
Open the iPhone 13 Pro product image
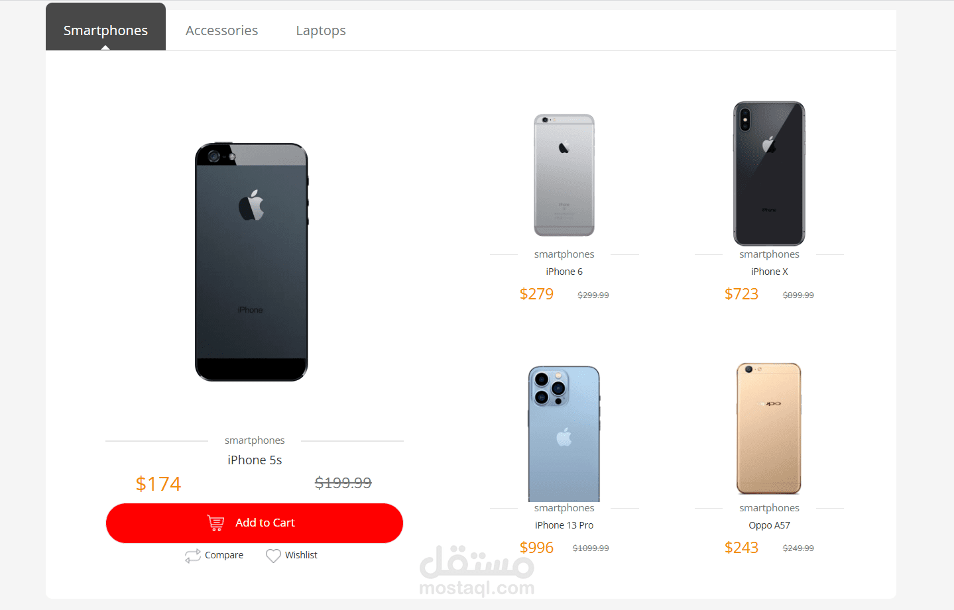(564, 434)
